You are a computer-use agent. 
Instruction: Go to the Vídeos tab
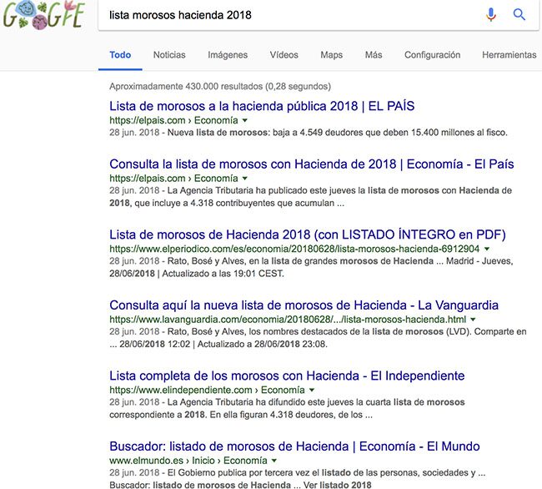coord(284,55)
